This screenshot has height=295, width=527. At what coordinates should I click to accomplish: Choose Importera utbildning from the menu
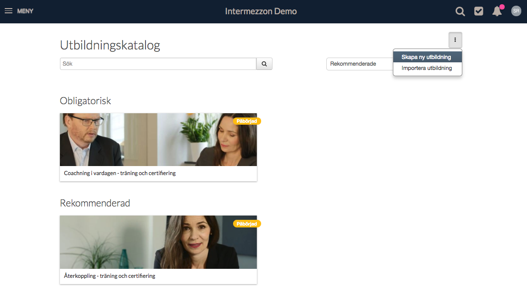(x=428, y=68)
